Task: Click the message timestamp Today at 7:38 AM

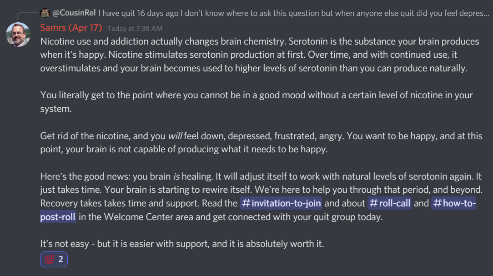Action: click(135, 29)
